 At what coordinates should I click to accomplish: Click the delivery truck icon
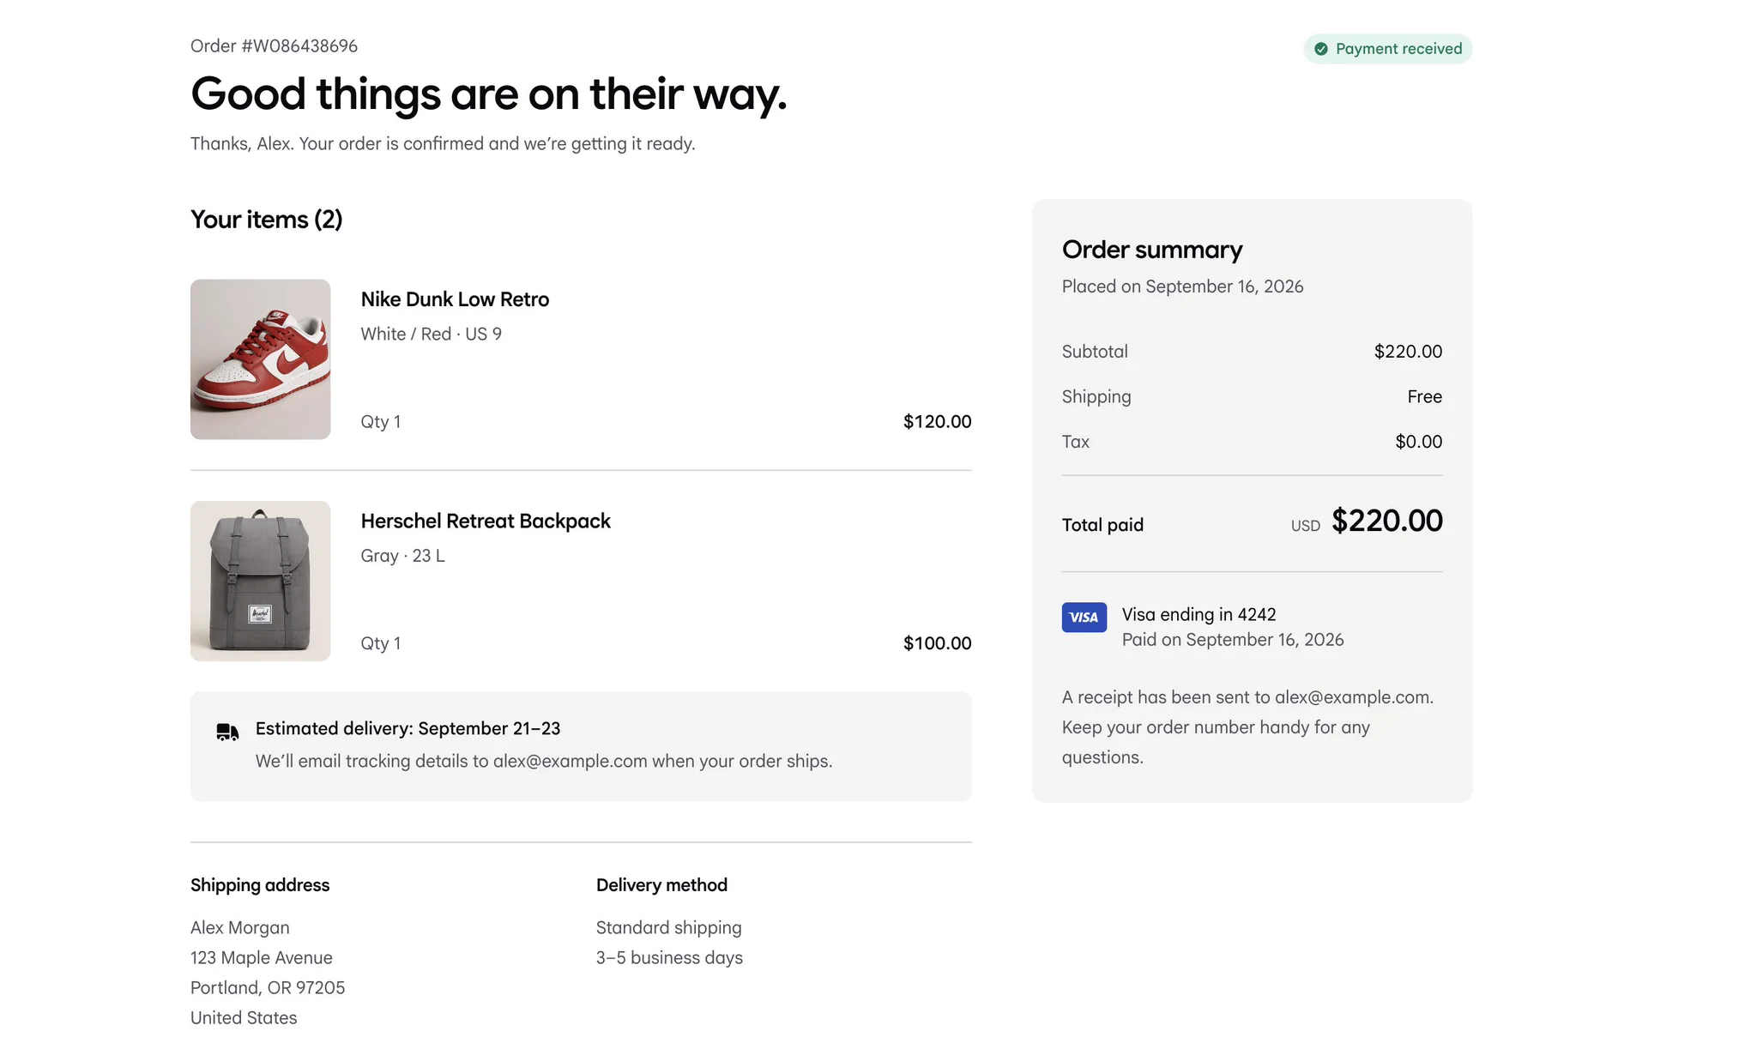pos(227,732)
